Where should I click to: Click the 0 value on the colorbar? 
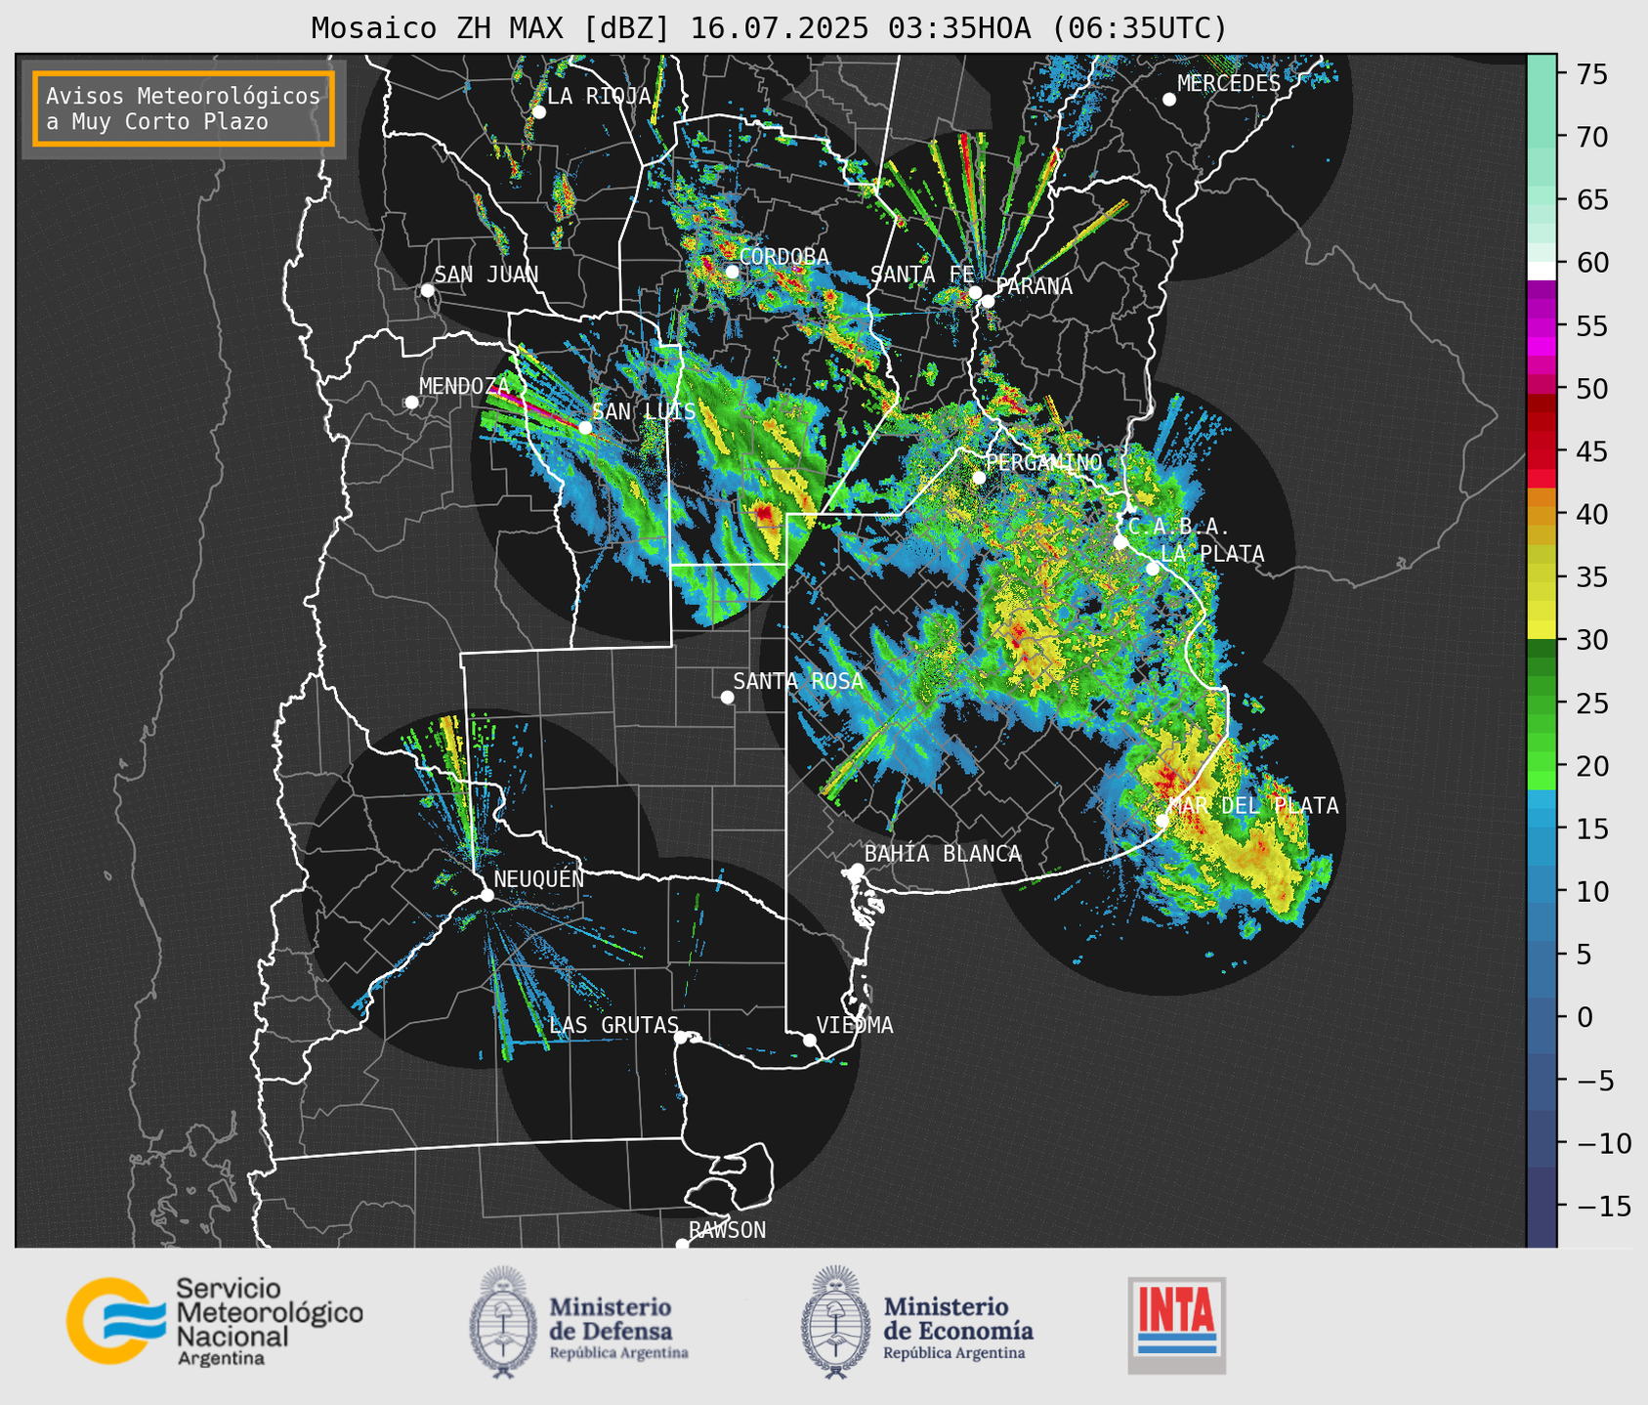[x=1584, y=1017]
